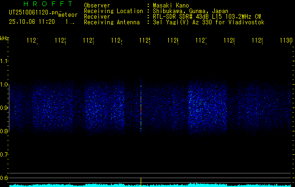295x187 pixels.
Task: Click the 1.0 frequency axis label
Action: (x=4, y=85)
